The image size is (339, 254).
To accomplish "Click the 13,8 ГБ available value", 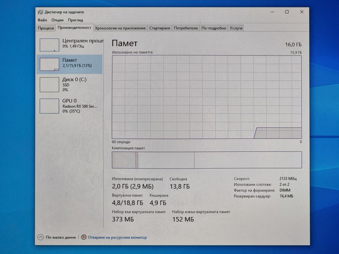I will (179, 187).
